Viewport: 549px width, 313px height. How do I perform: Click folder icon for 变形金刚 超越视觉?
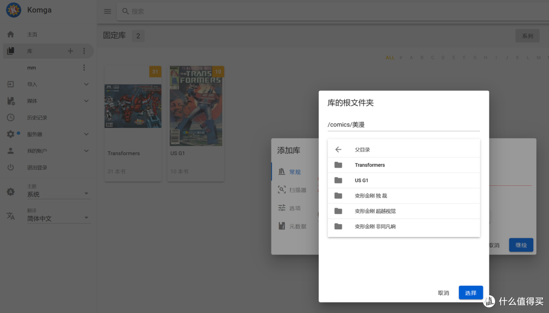338,211
